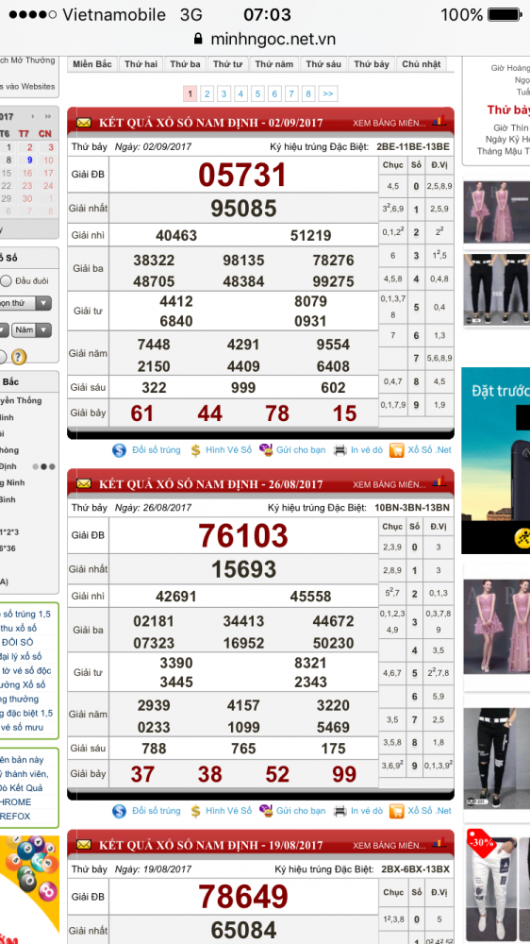This screenshot has width=530, height=944.
Task: Click the envelope icon beside 02/09/2017 results header
Action: [x=84, y=123]
